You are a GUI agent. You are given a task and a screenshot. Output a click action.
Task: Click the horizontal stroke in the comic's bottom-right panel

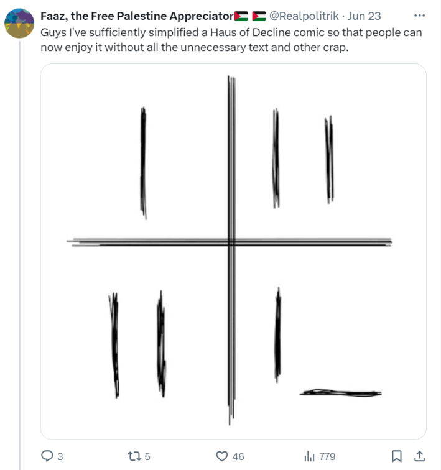[340, 393]
